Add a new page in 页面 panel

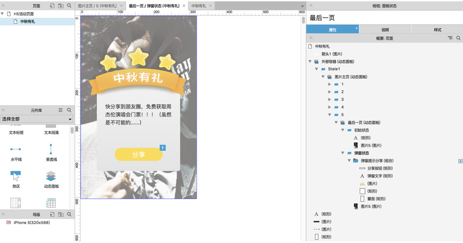[52, 6]
